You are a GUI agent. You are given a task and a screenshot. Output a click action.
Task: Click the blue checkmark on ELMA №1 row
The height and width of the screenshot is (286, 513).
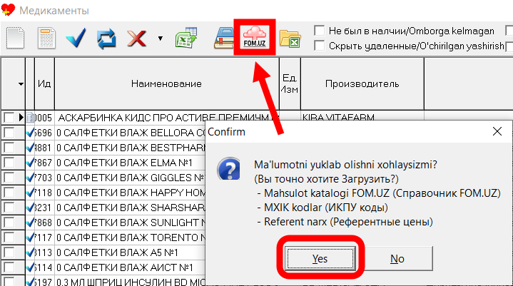pyautogui.click(x=30, y=163)
